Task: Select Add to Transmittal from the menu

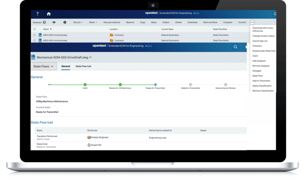Action: pyautogui.click(x=261, y=81)
